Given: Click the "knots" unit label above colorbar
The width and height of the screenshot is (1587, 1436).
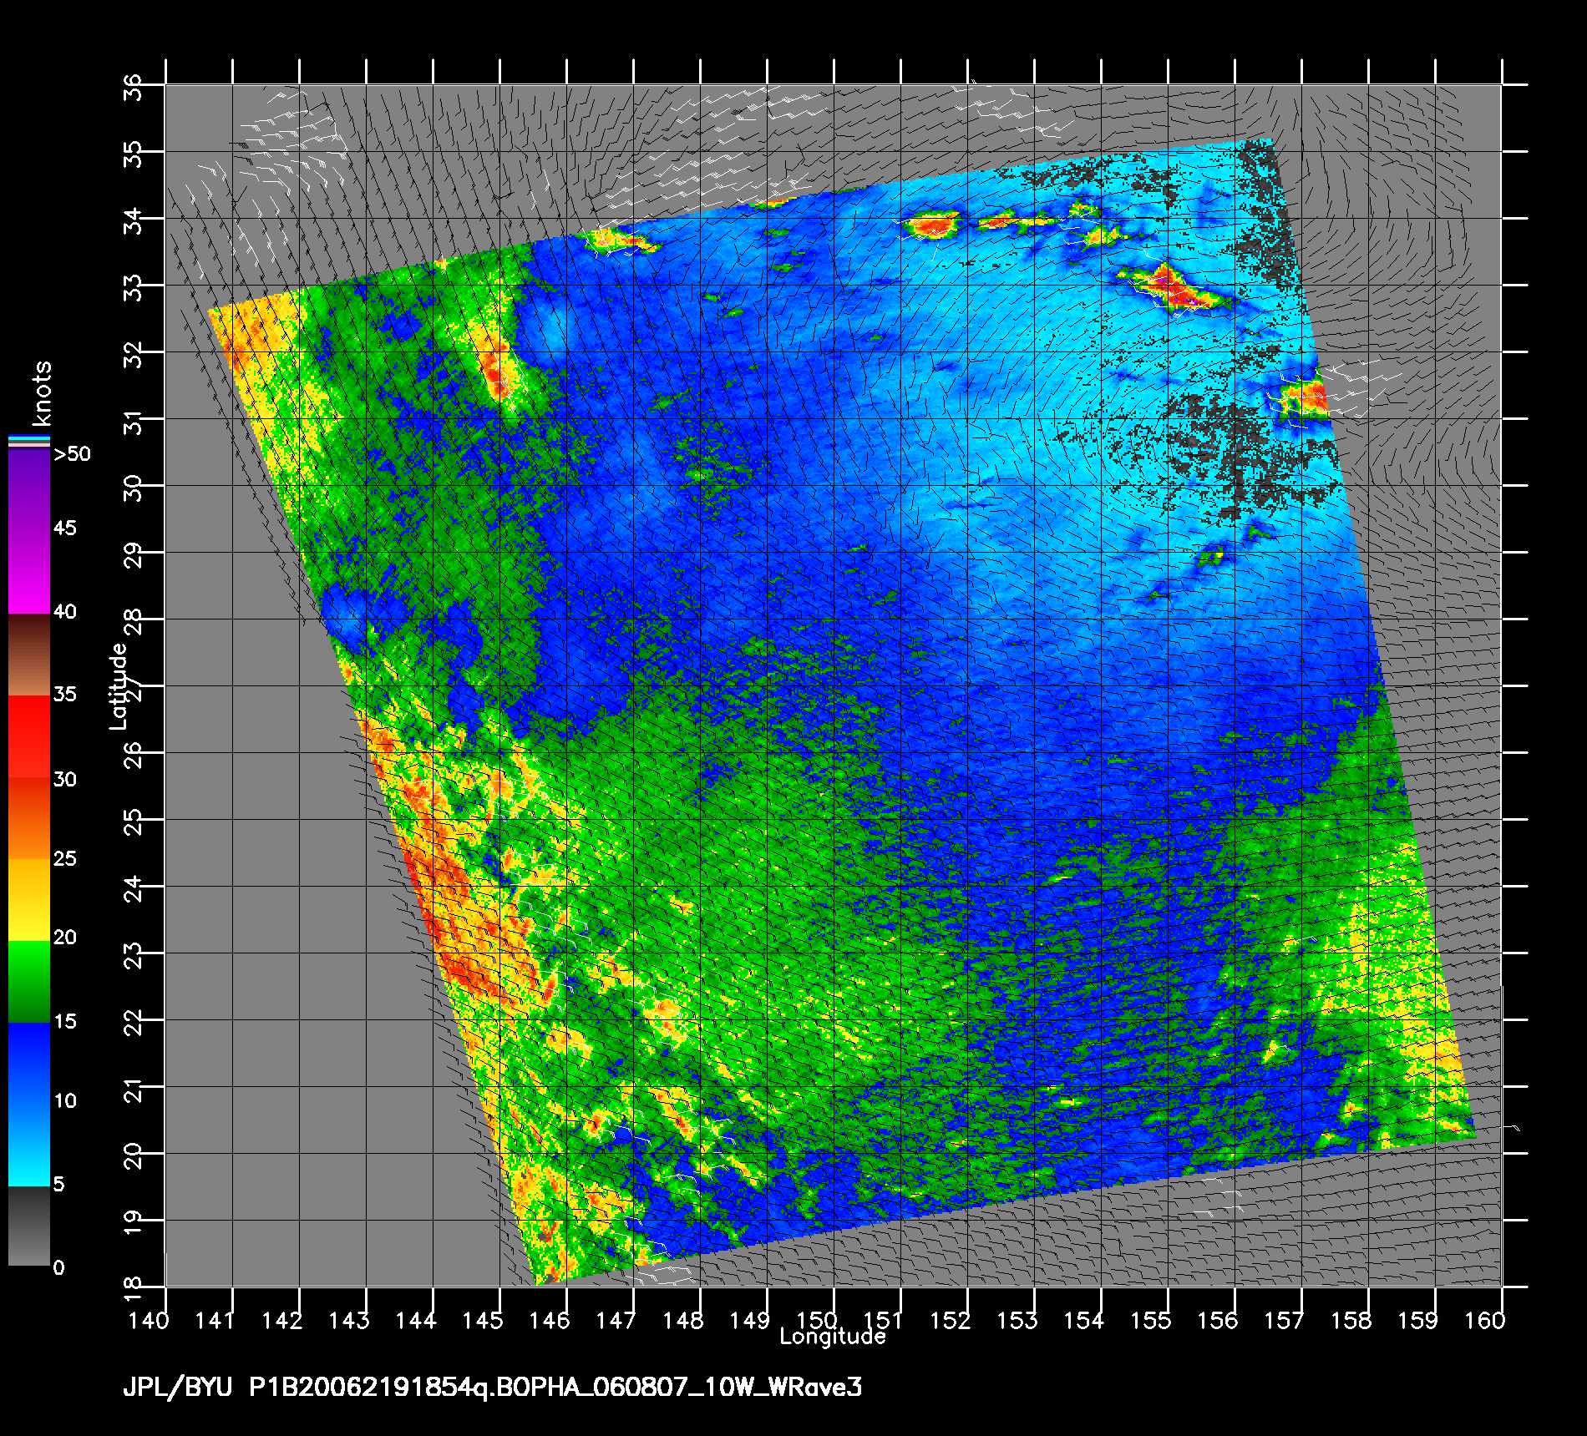Looking at the screenshot, I should [x=41, y=392].
